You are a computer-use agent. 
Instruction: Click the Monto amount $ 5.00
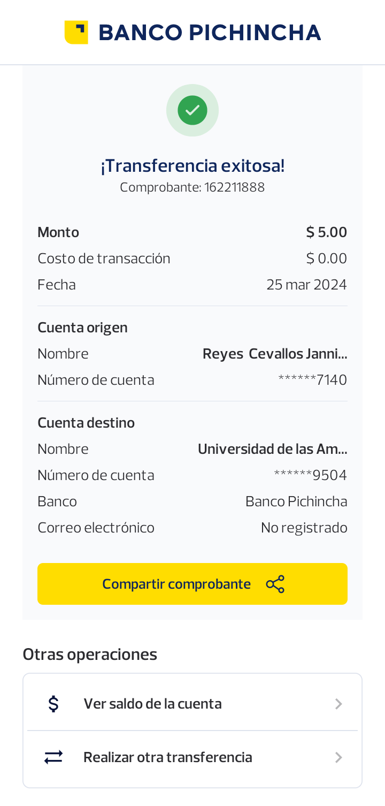coord(326,232)
